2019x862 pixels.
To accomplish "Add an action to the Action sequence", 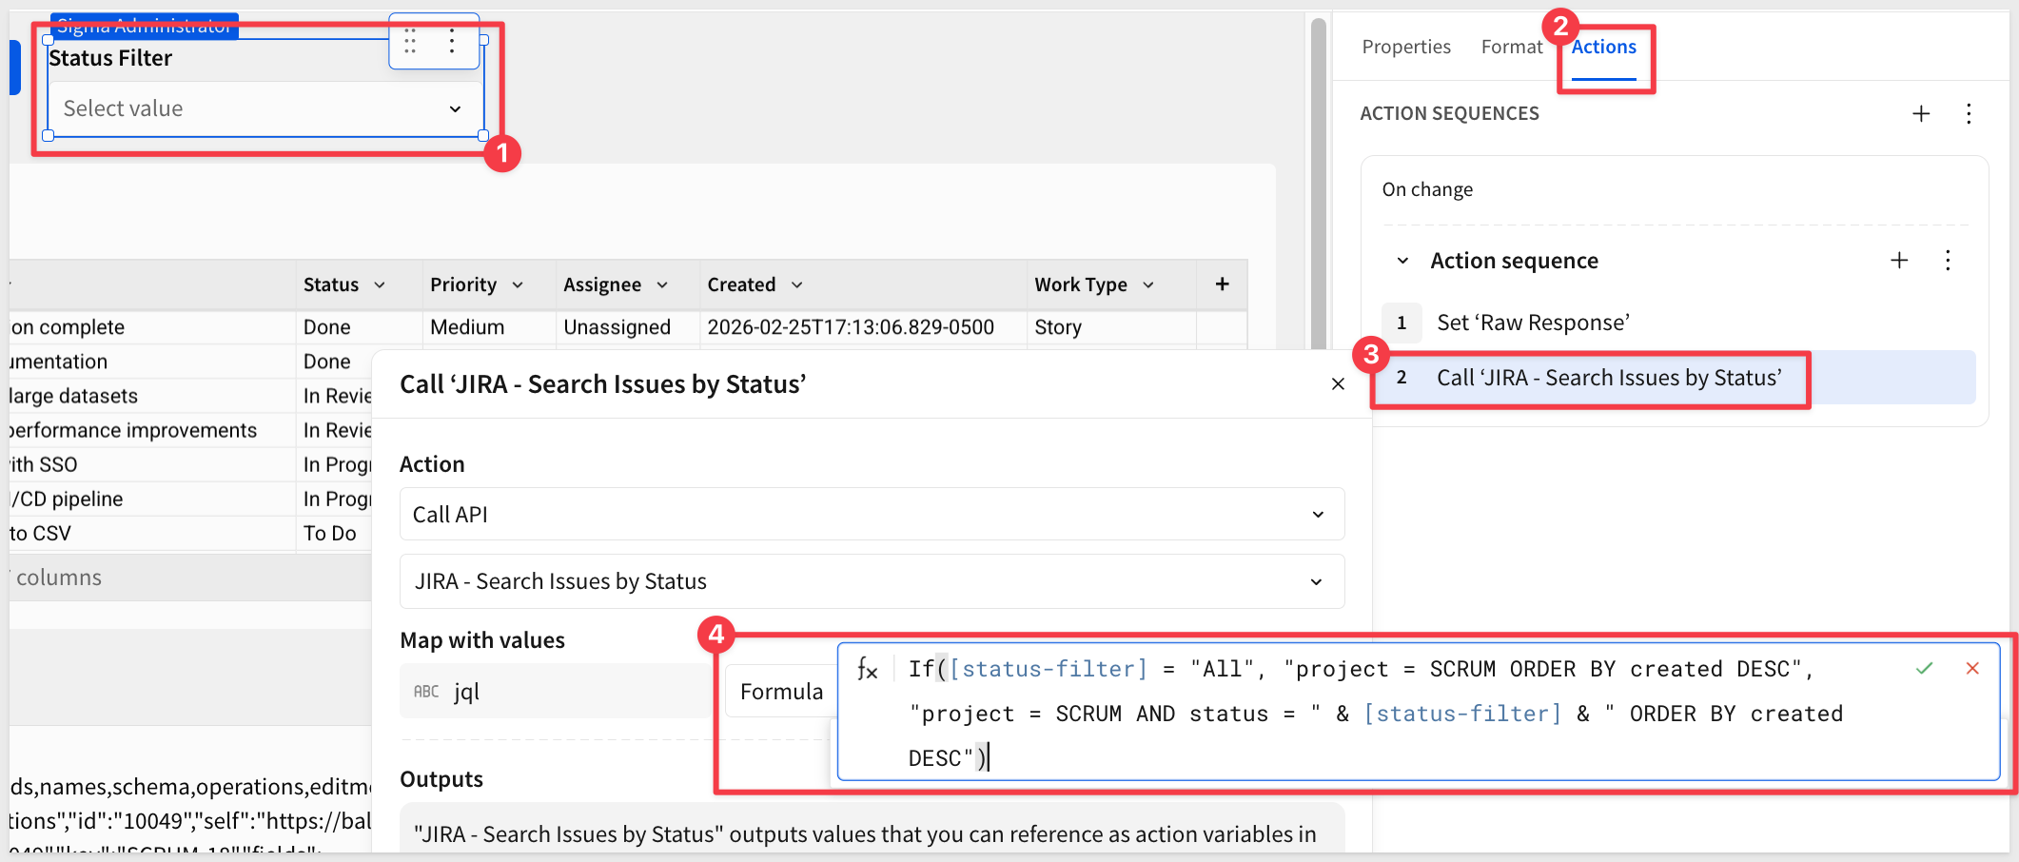I will tap(1899, 261).
